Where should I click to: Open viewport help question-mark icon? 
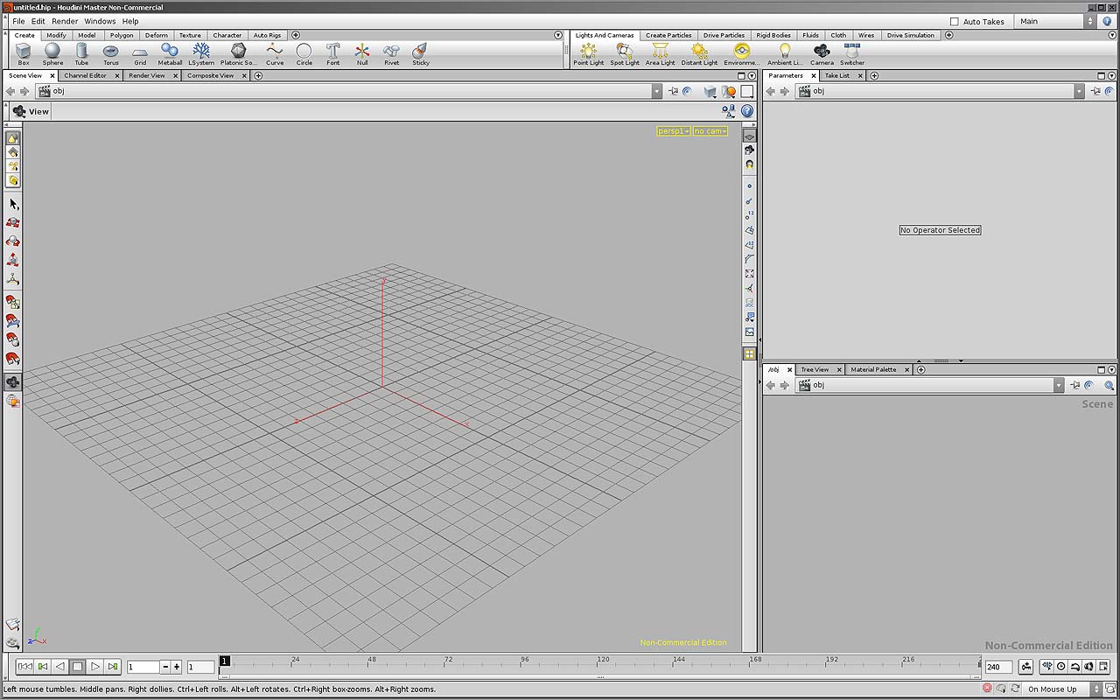click(747, 111)
